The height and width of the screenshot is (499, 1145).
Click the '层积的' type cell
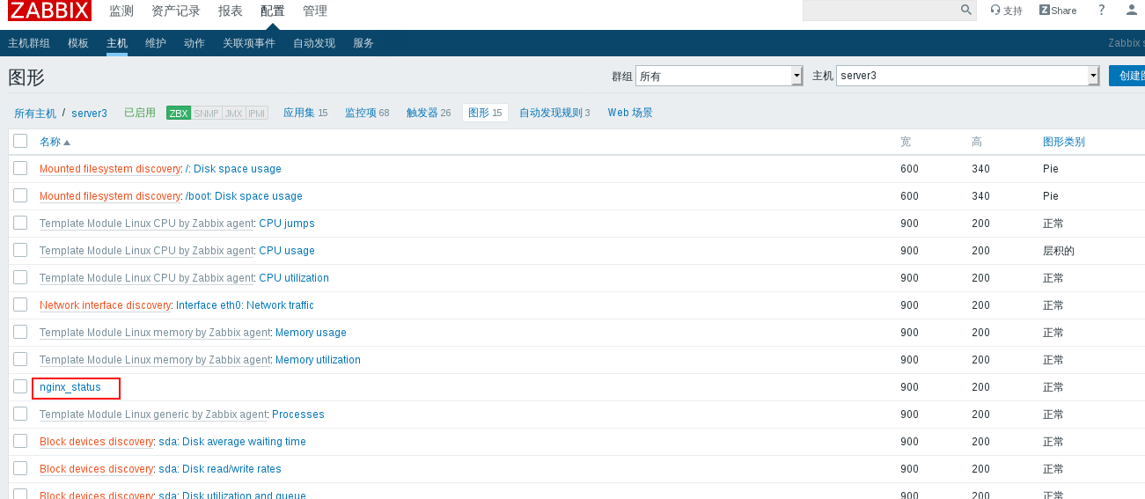pyautogui.click(x=1059, y=251)
